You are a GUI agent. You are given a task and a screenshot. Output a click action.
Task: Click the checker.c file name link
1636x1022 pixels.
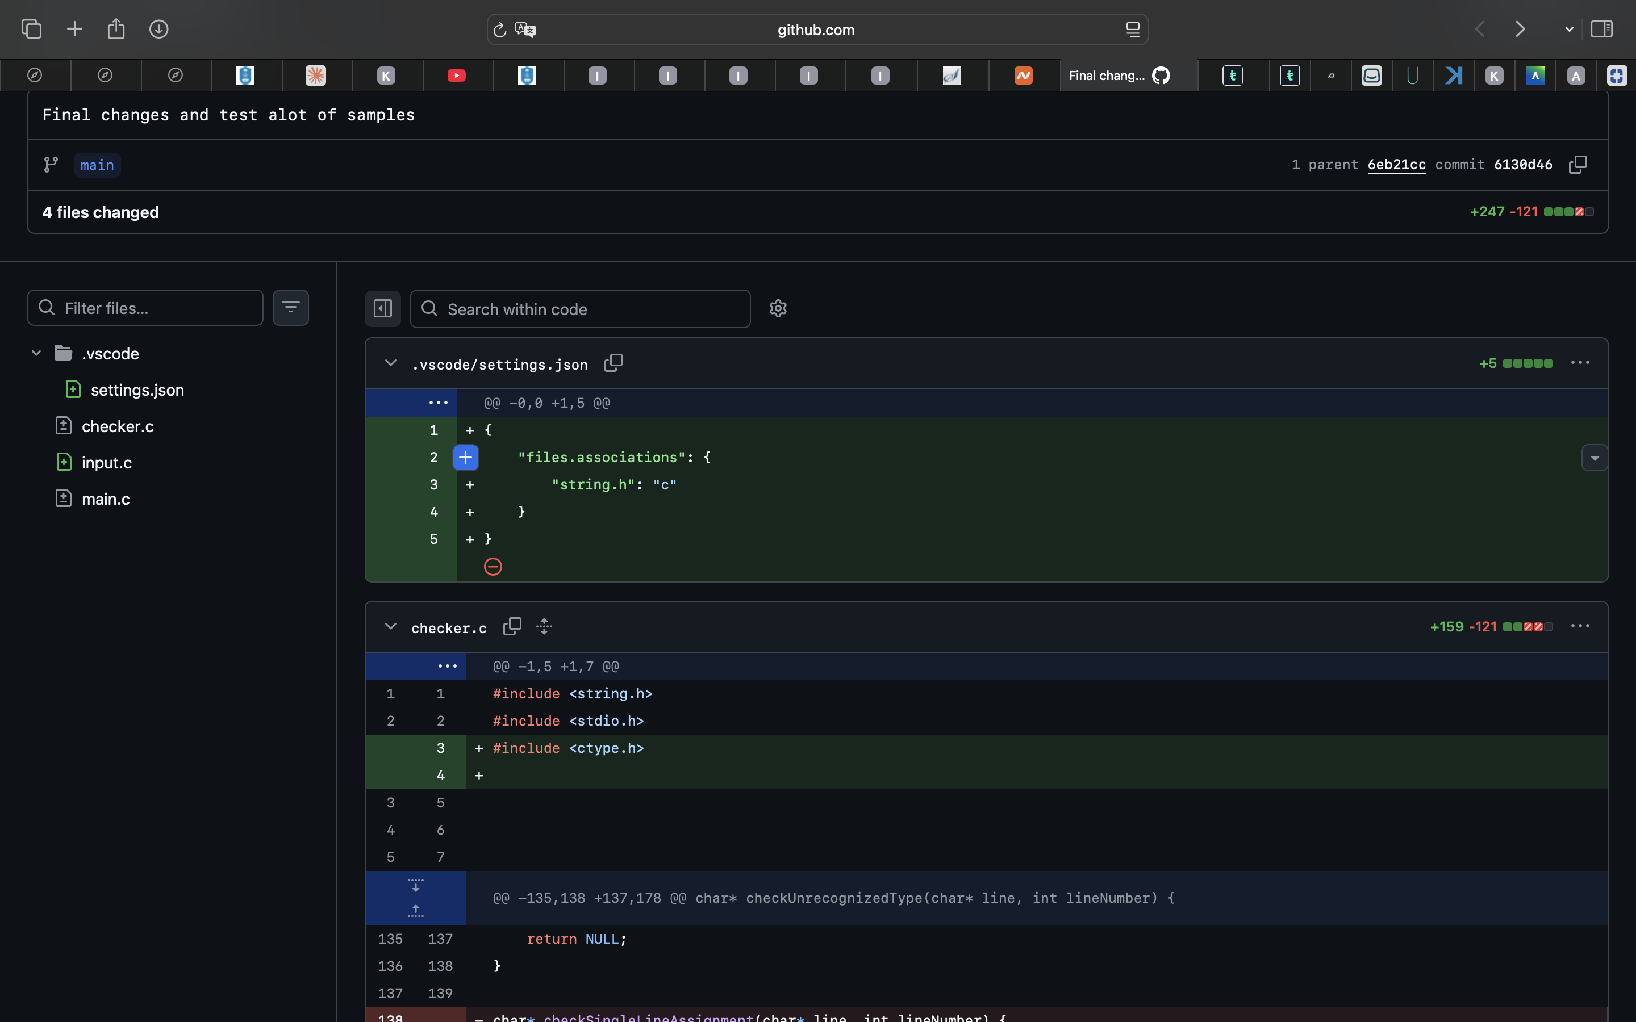[449, 629]
